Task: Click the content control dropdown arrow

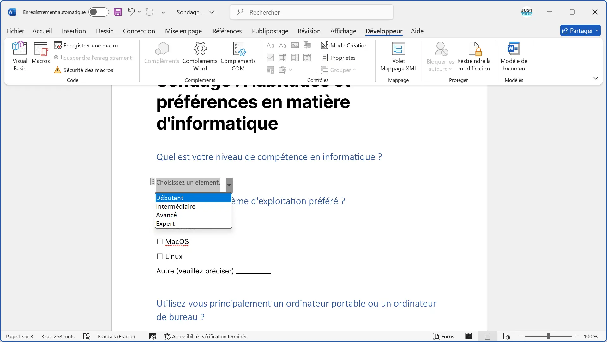Action: coord(229,185)
